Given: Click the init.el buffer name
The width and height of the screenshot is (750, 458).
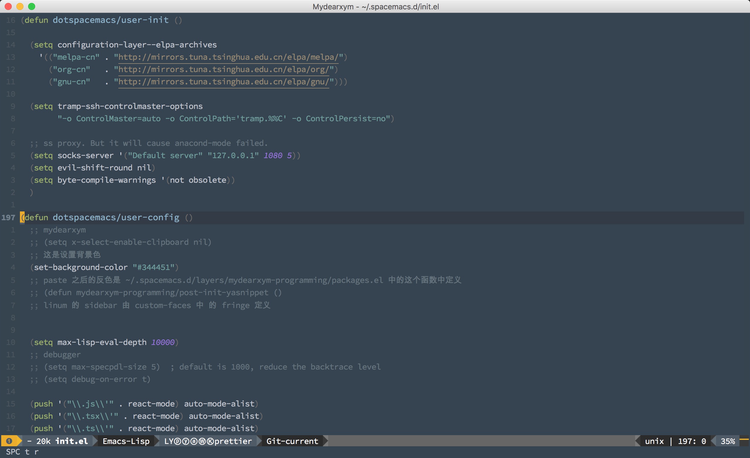Looking at the screenshot, I should (x=71, y=441).
